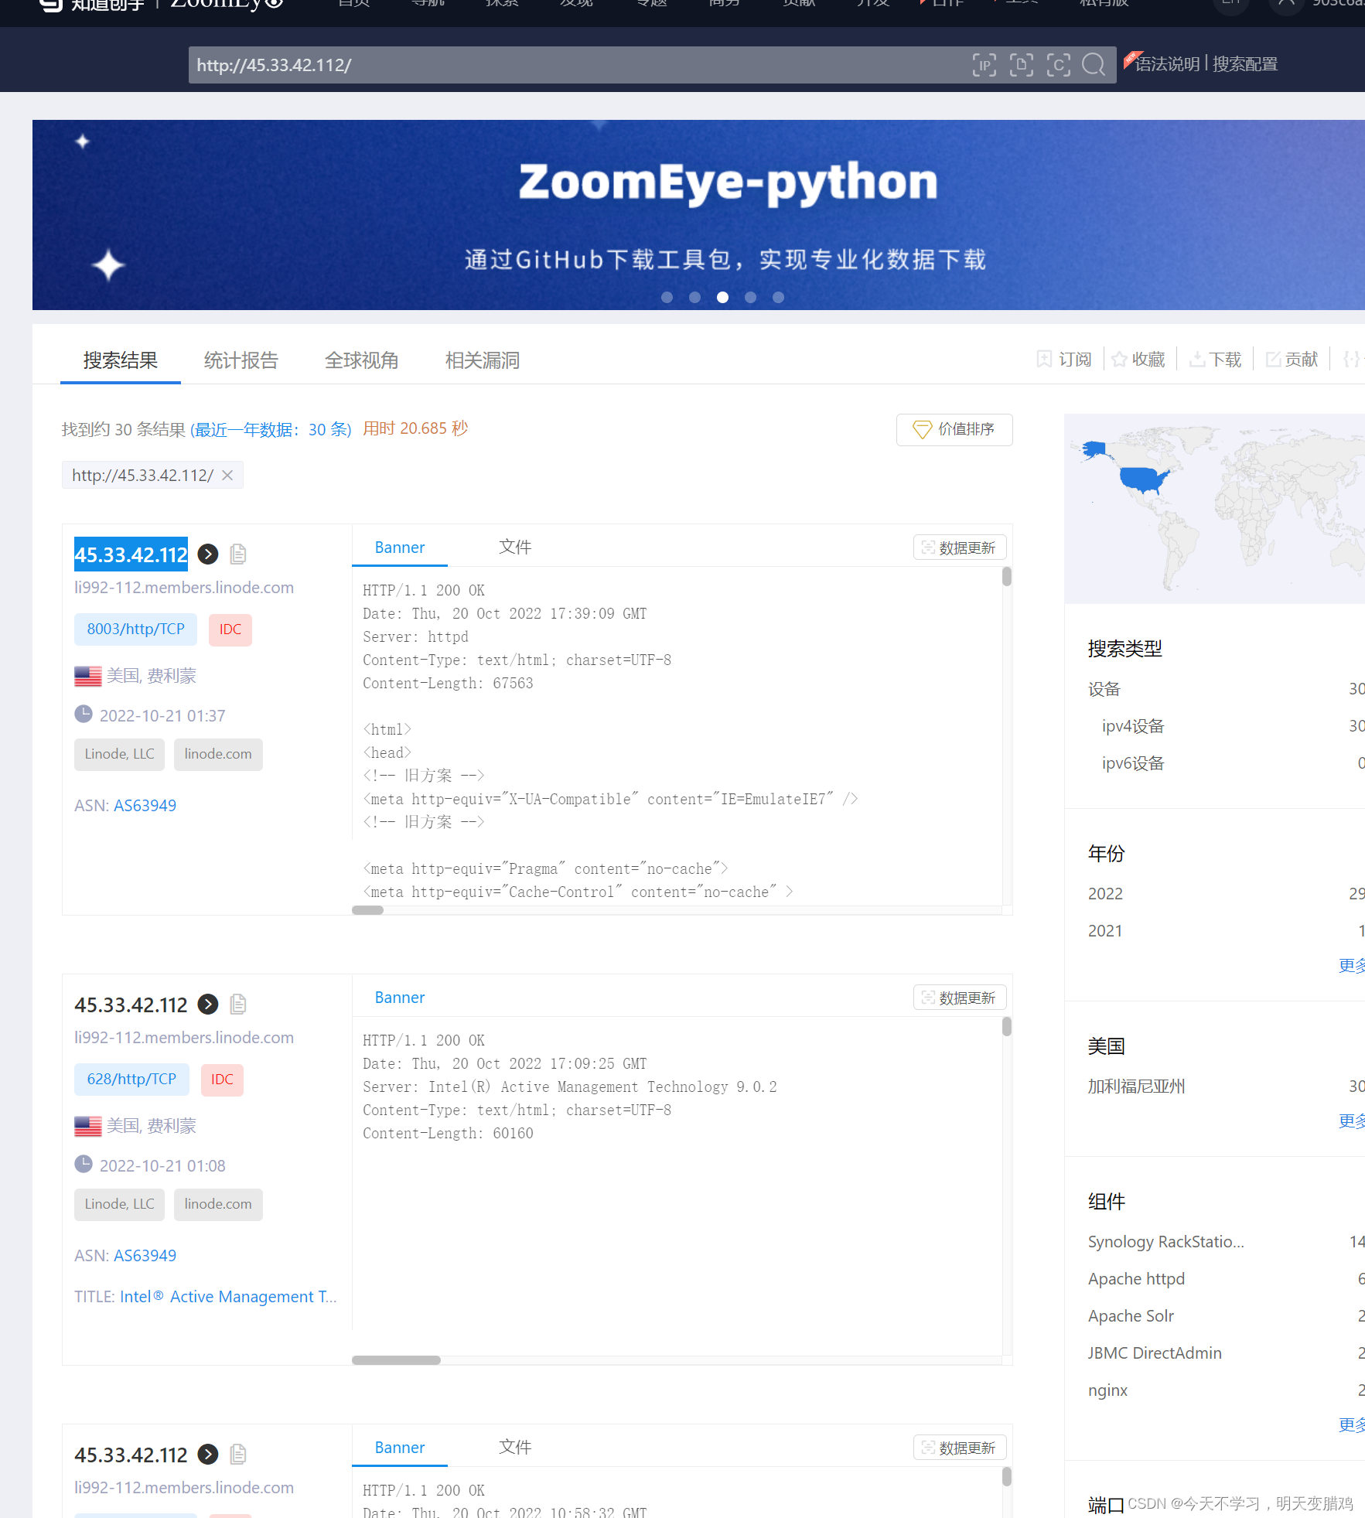Select the first banner carousel dot
This screenshot has width=1365, height=1518.
coord(667,297)
